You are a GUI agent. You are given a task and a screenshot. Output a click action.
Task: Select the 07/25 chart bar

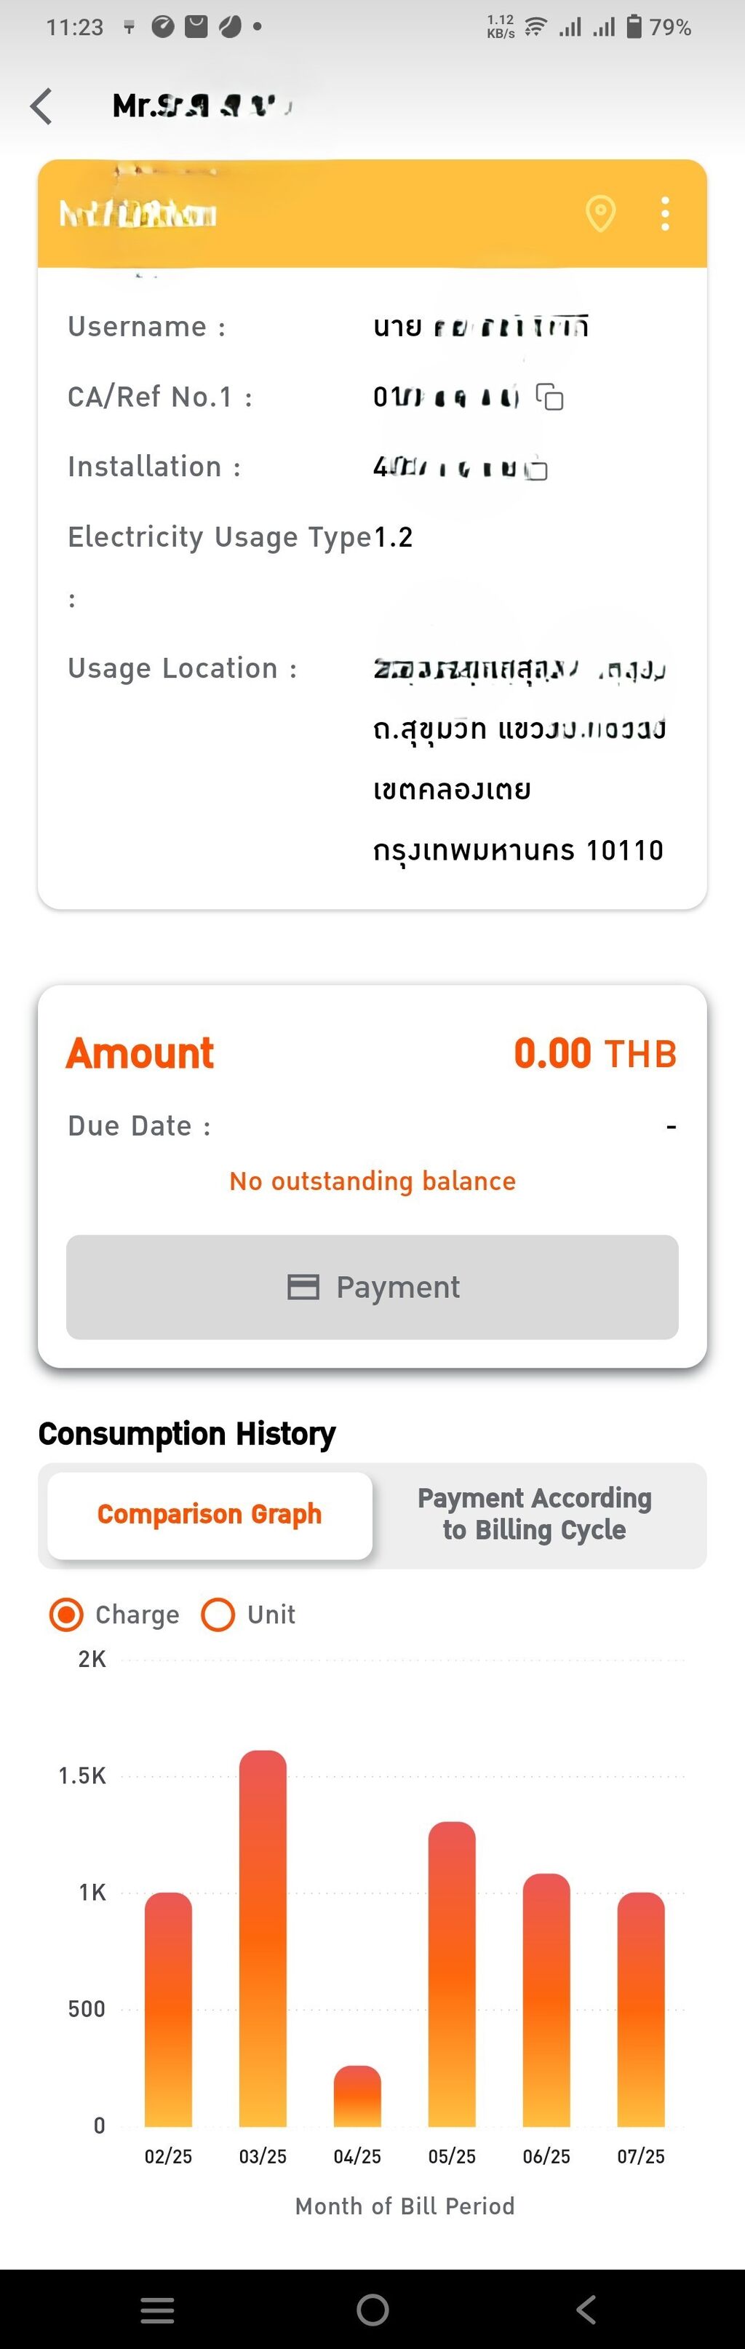pos(641,2009)
